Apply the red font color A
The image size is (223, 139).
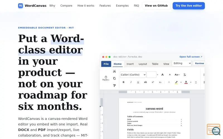coord(186,82)
